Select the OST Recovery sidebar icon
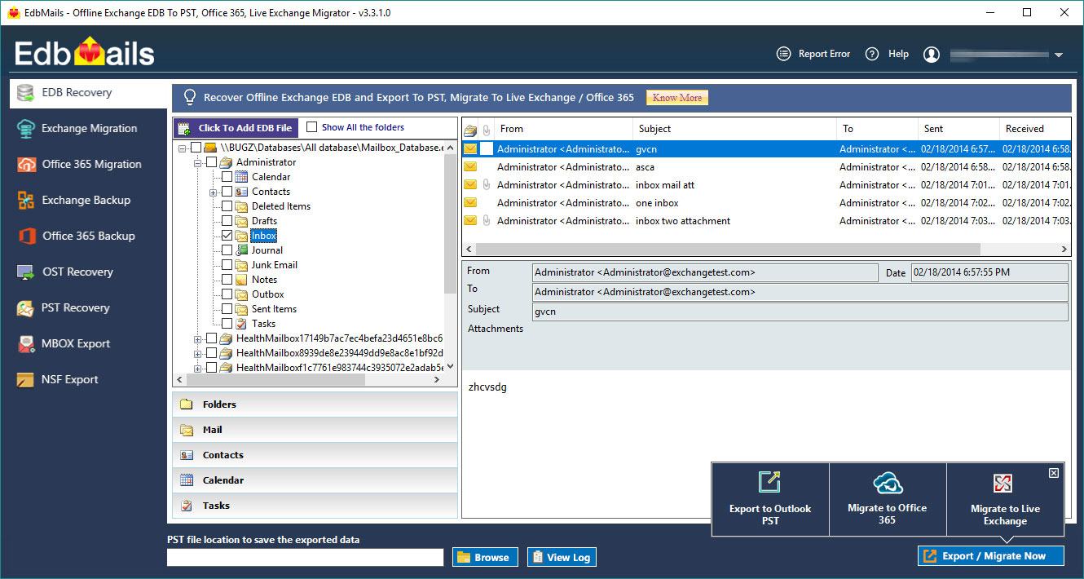 point(26,272)
